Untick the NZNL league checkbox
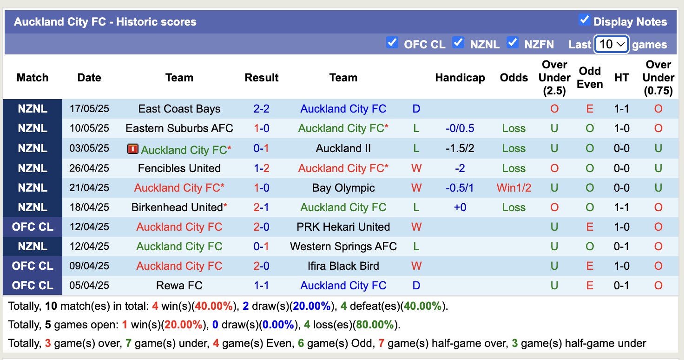The width and height of the screenshot is (685, 360). (x=458, y=42)
